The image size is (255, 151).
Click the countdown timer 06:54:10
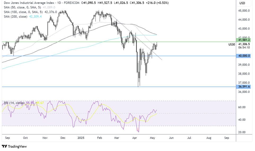click(244, 47)
